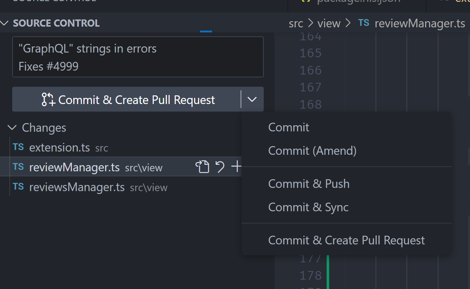Viewport: 470px width, 289px height.
Task: Discard changes on reviewManager.ts
Action: pos(220,167)
